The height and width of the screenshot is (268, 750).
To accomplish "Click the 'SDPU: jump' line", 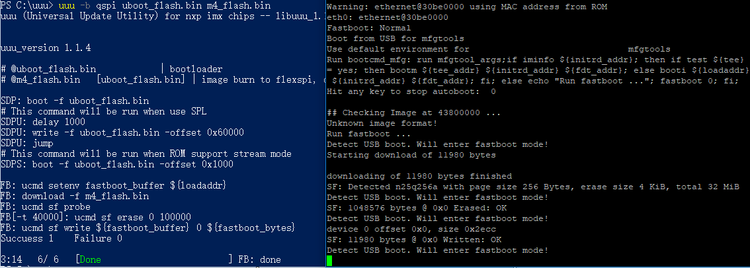I will pos(29,143).
